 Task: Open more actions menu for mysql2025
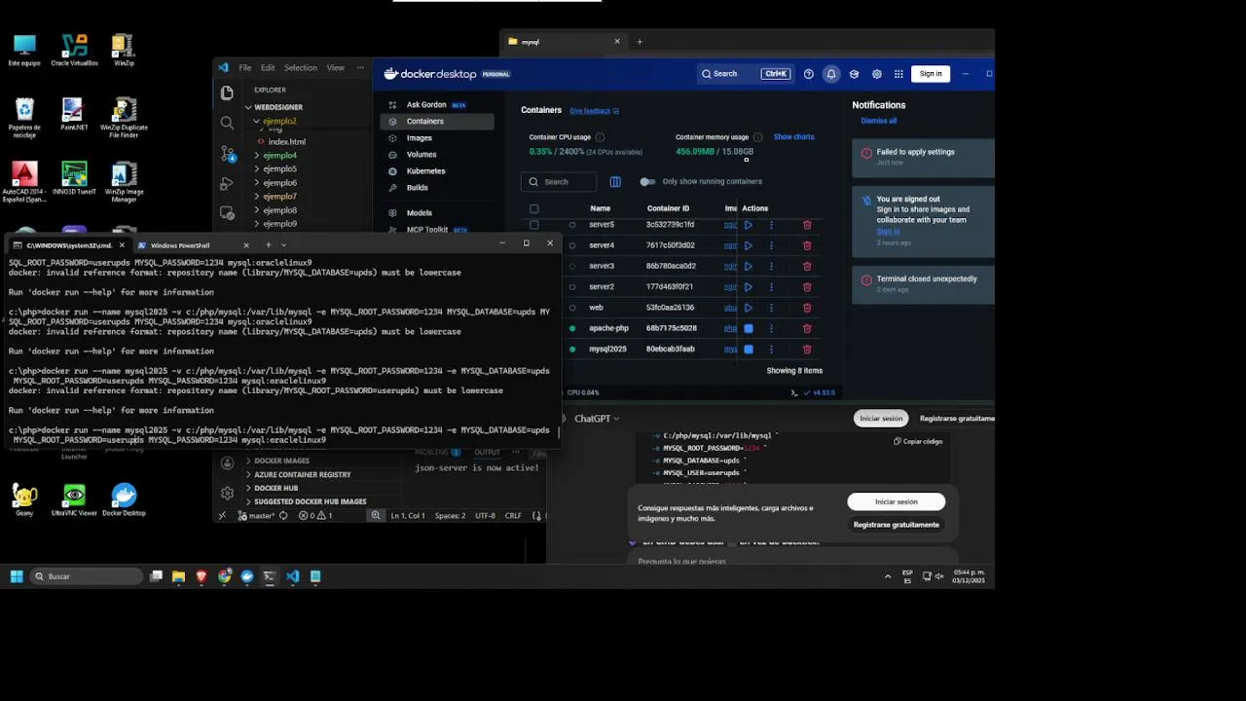click(x=771, y=349)
